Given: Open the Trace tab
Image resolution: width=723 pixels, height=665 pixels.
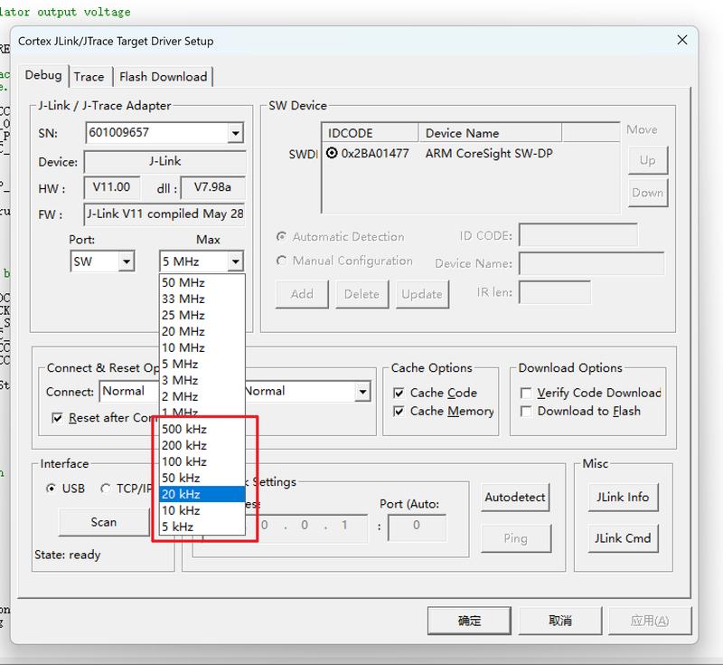Looking at the screenshot, I should click(89, 77).
